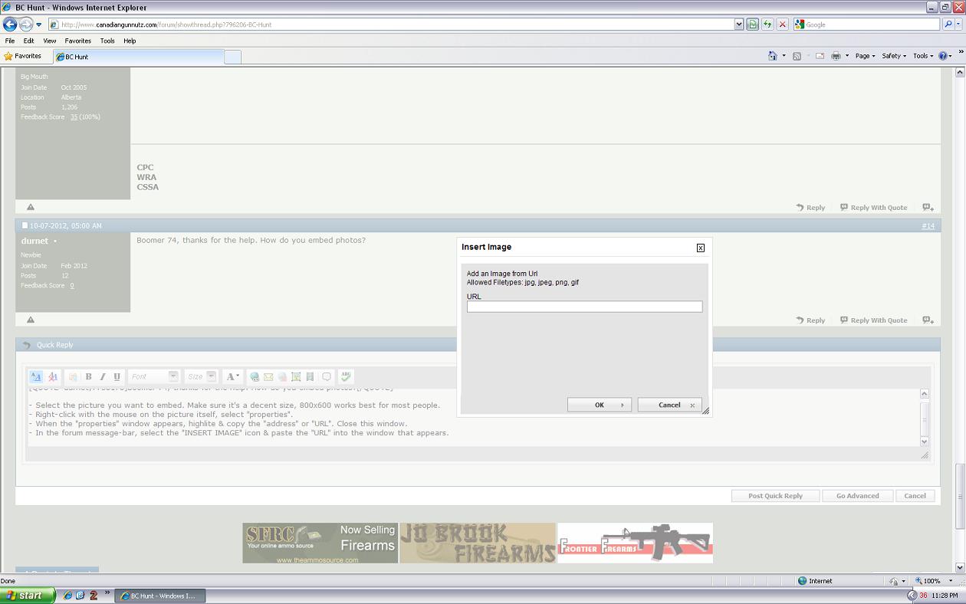
Task: Click OK in Insert Image dialog
Action: point(599,405)
